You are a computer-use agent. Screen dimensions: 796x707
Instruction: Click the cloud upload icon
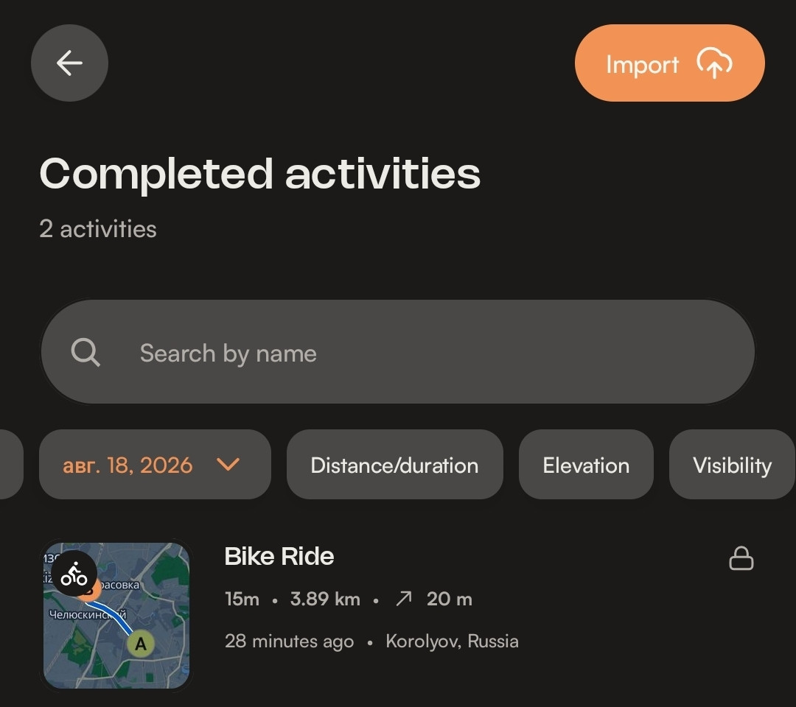point(713,63)
